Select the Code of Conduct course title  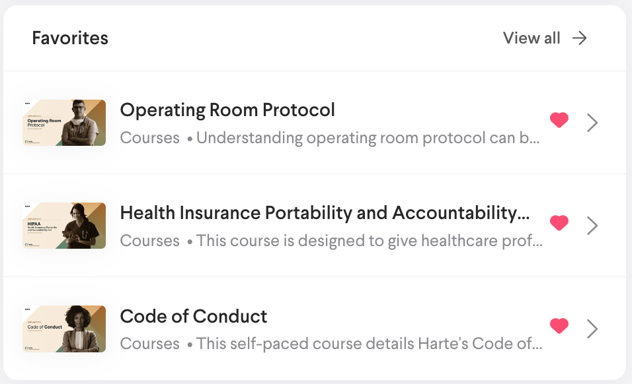(x=194, y=316)
